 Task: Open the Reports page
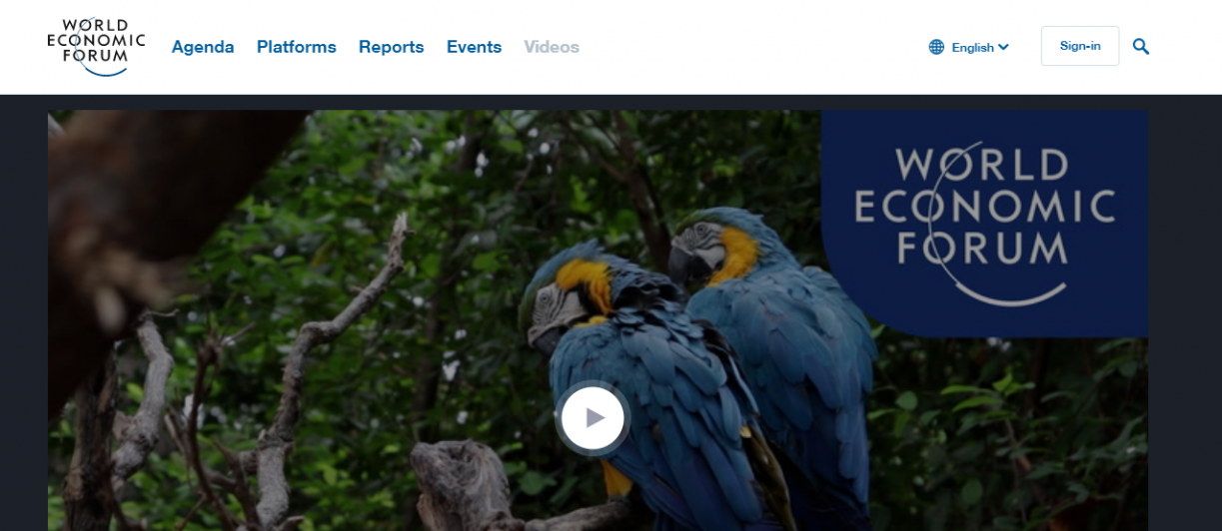pyautogui.click(x=392, y=47)
